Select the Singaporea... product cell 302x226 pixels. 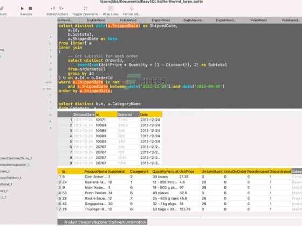point(96,204)
